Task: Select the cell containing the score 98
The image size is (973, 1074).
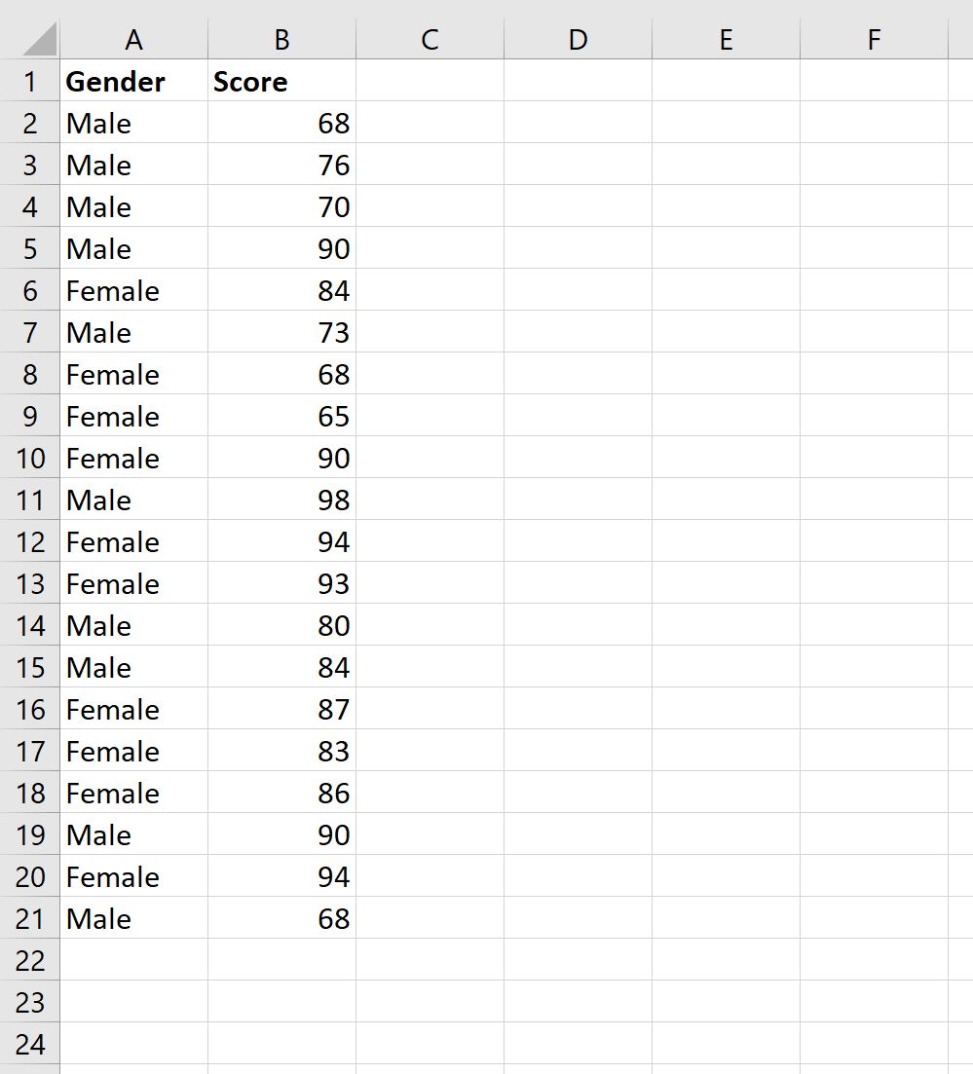Action: click(281, 500)
